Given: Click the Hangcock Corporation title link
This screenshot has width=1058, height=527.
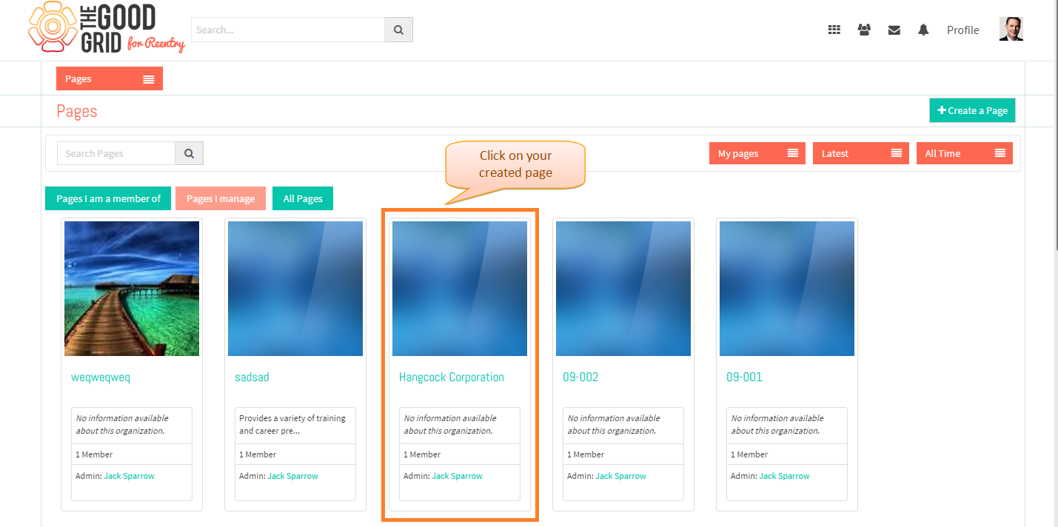Looking at the screenshot, I should point(452,377).
